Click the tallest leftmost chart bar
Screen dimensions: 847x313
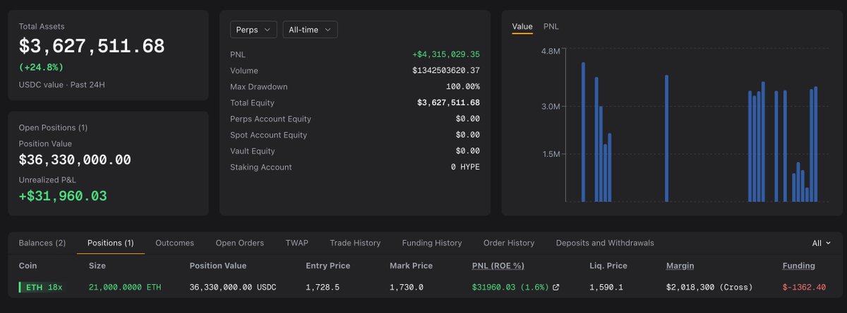click(x=583, y=132)
